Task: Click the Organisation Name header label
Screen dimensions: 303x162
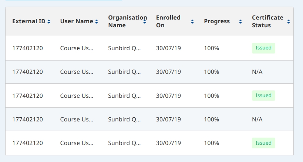Action: tap(125, 21)
